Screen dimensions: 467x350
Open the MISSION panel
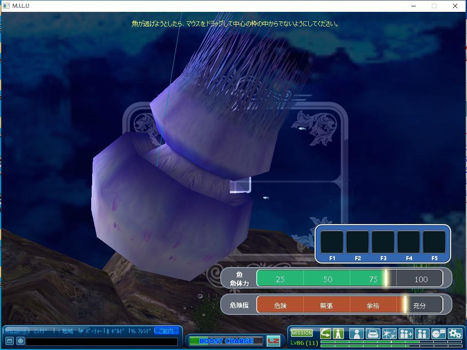302,333
